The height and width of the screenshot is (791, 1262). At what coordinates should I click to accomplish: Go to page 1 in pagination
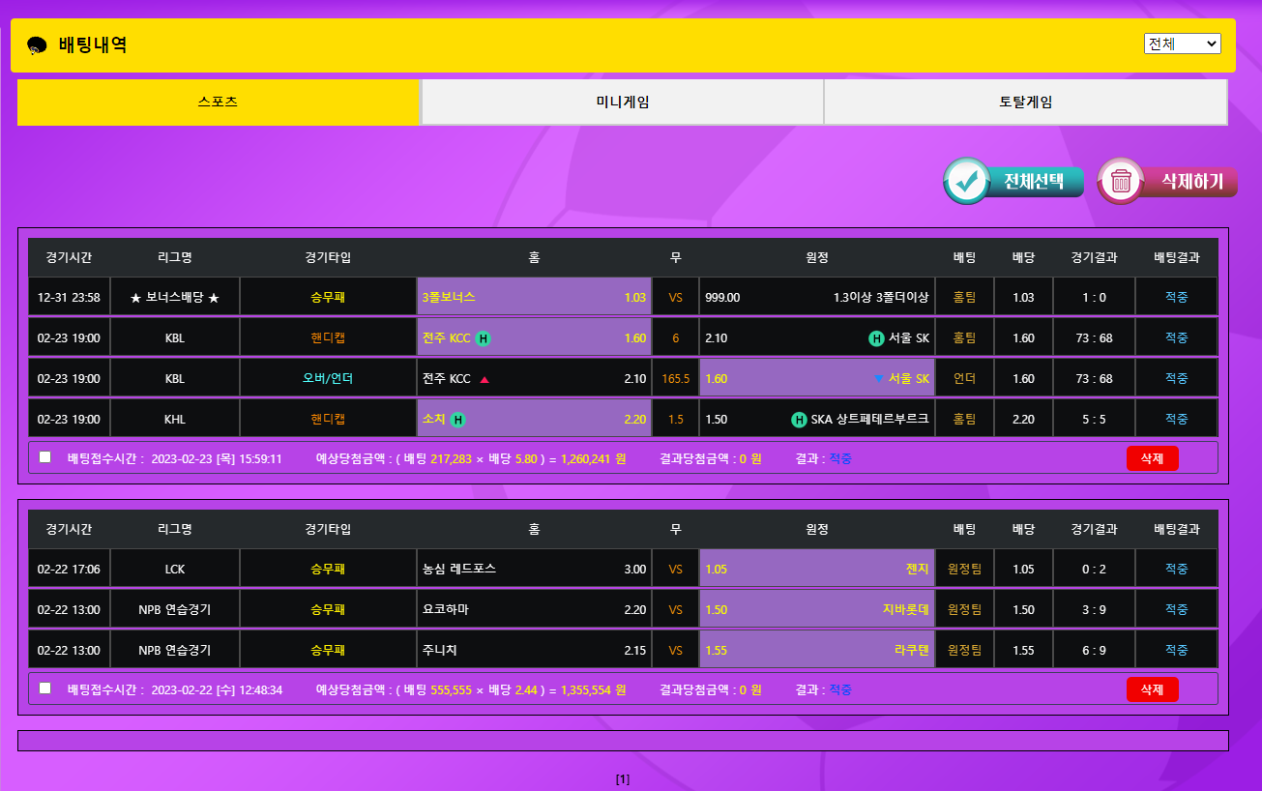point(623,778)
